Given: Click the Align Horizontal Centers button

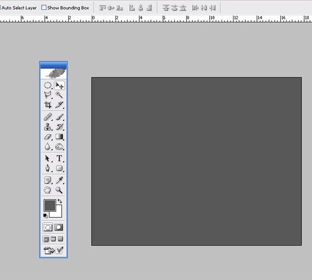Looking at the screenshot, I should (141, 8).
